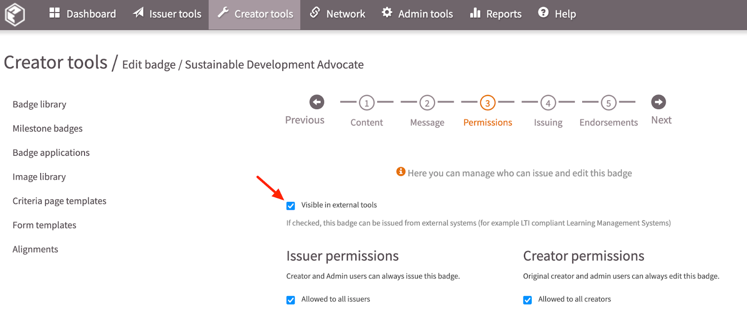The width and height of the screenshot is (747, 311).
Task: Click the Next right-arrow icon
Action: pyautogui.click(x=658, y=102)
